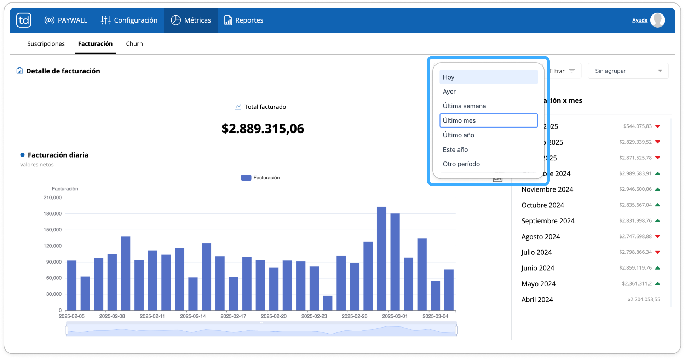The image size is (685, 359).
Task: Open the Ayuda help link
Action: 640,20
